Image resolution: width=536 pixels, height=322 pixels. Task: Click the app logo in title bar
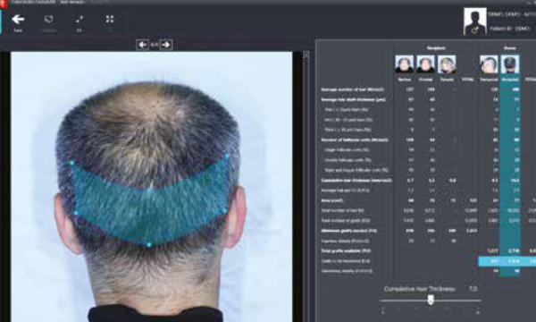click(4, 2)
